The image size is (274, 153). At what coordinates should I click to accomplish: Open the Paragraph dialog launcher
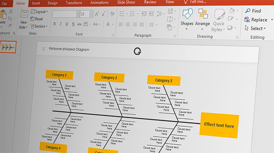click(x=174, y=36)
